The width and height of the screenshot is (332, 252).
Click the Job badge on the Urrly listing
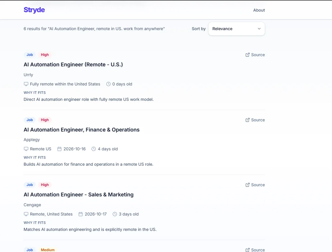tap(30, 55)
